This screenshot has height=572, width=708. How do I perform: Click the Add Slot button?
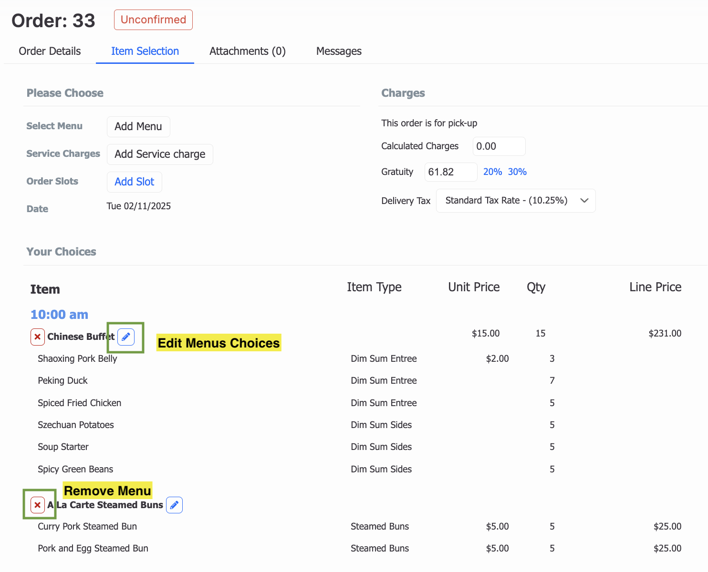point(135,182)
